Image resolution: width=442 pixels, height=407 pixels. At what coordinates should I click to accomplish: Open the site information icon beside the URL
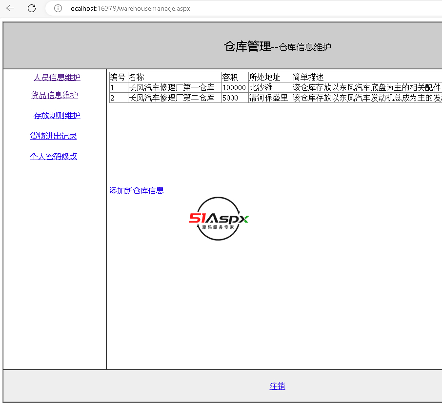(x=58, y=8)
